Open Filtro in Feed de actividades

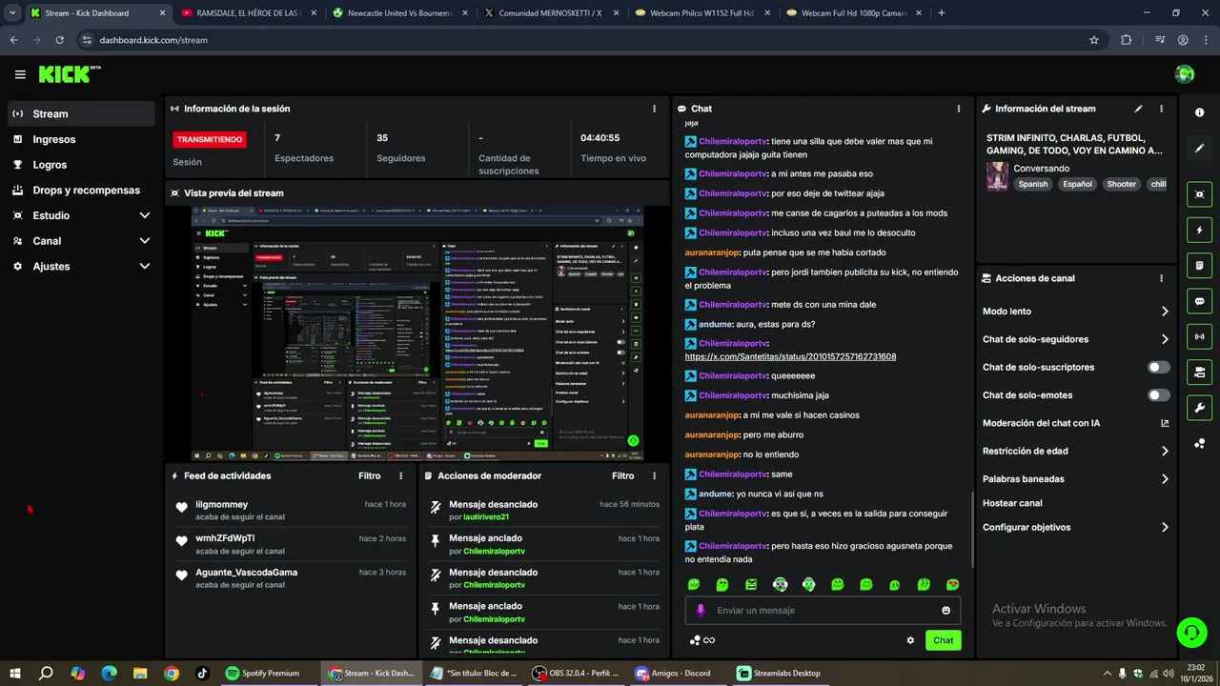(369, 475)
